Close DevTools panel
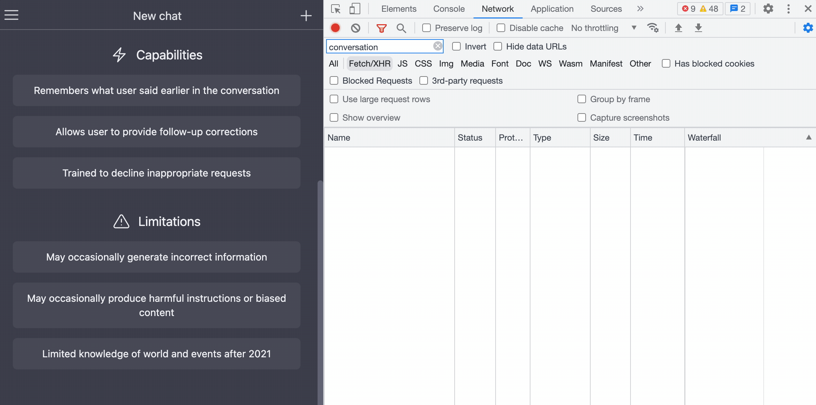 [x=808, y=9]
